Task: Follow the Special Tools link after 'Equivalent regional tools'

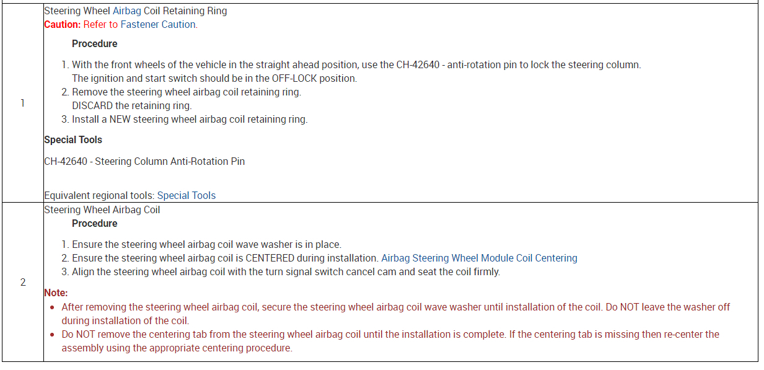Action: (x=186, y=195)
